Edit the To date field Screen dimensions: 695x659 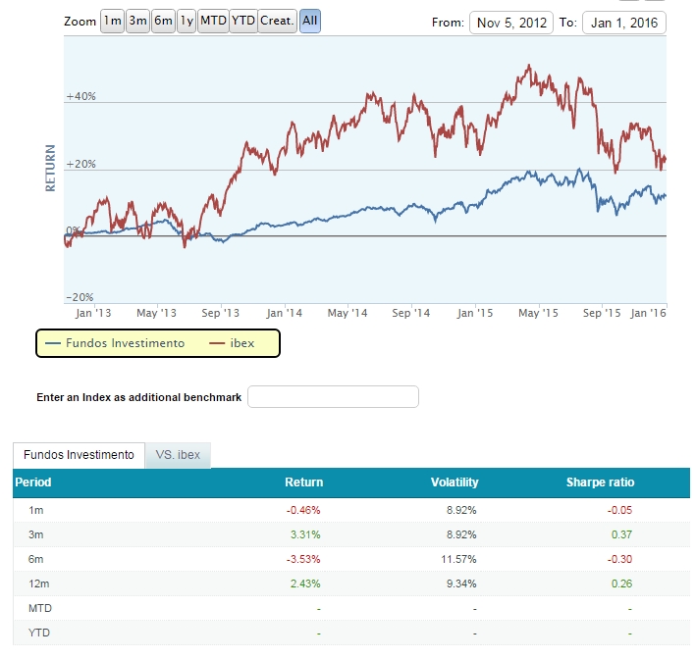point(624,23)
